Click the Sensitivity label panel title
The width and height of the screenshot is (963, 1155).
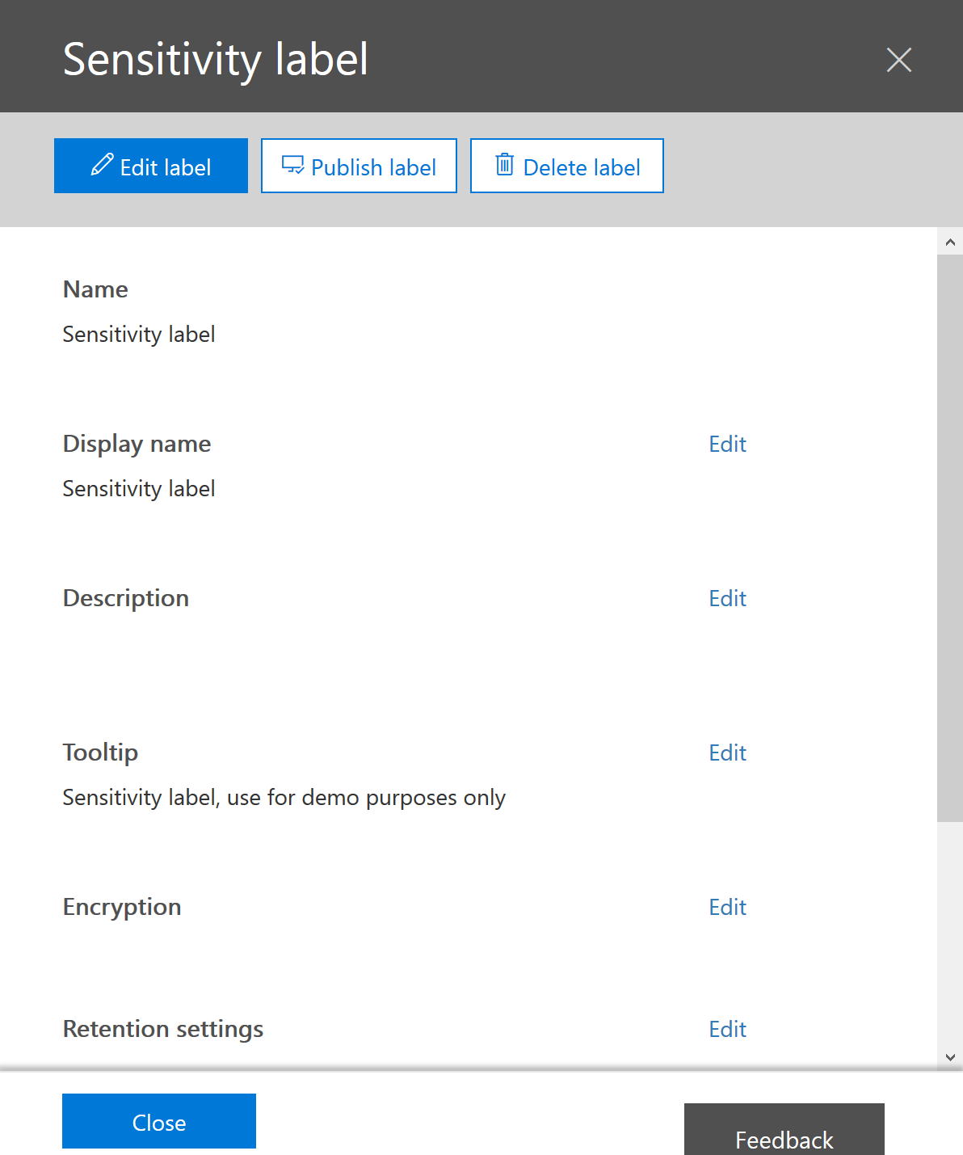(216, 60)
